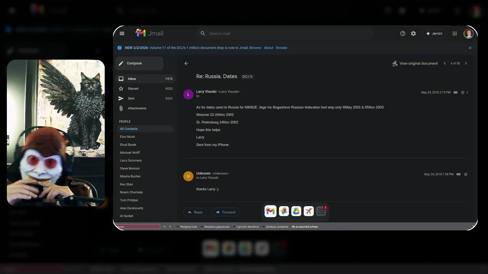Go to the previous email chevron
The height and width of the screenshot is (274, 488).
pyautogui.click(x=445, y=64)
